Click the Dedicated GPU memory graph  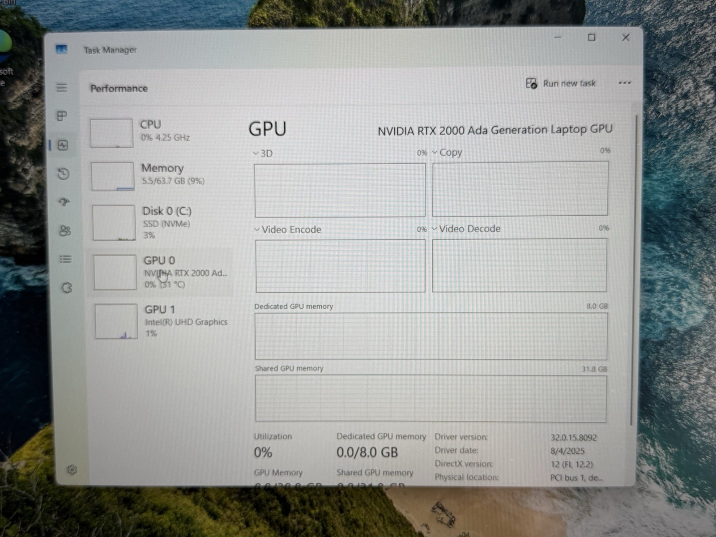(x=431, y=336)
